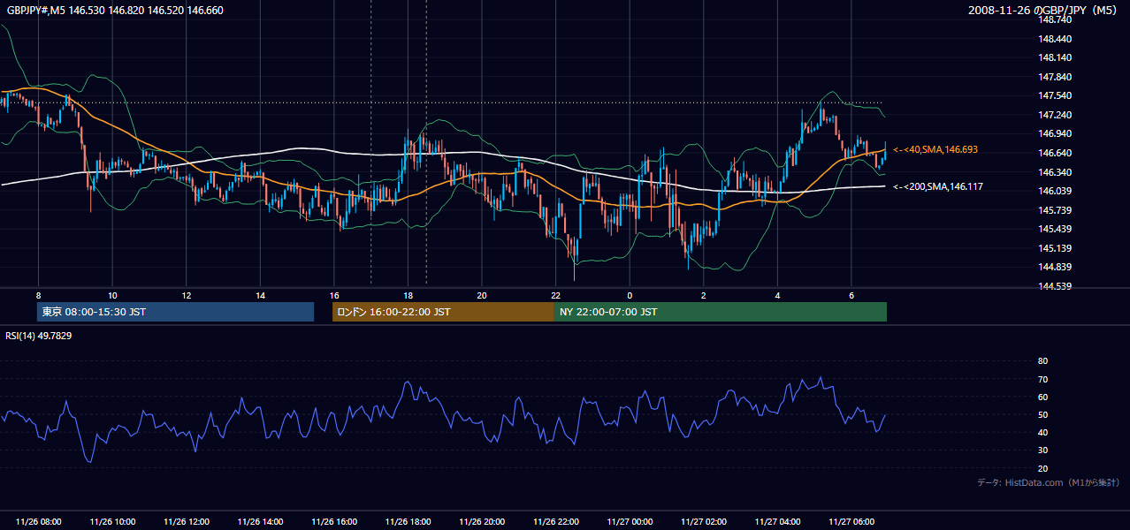Click the 40 SMA 146.693 label

pyautogui.click(x=935, y=150)
